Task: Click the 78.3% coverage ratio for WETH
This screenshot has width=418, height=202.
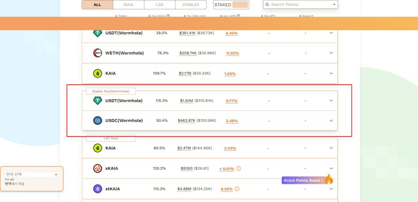Action: coord(163,53)
